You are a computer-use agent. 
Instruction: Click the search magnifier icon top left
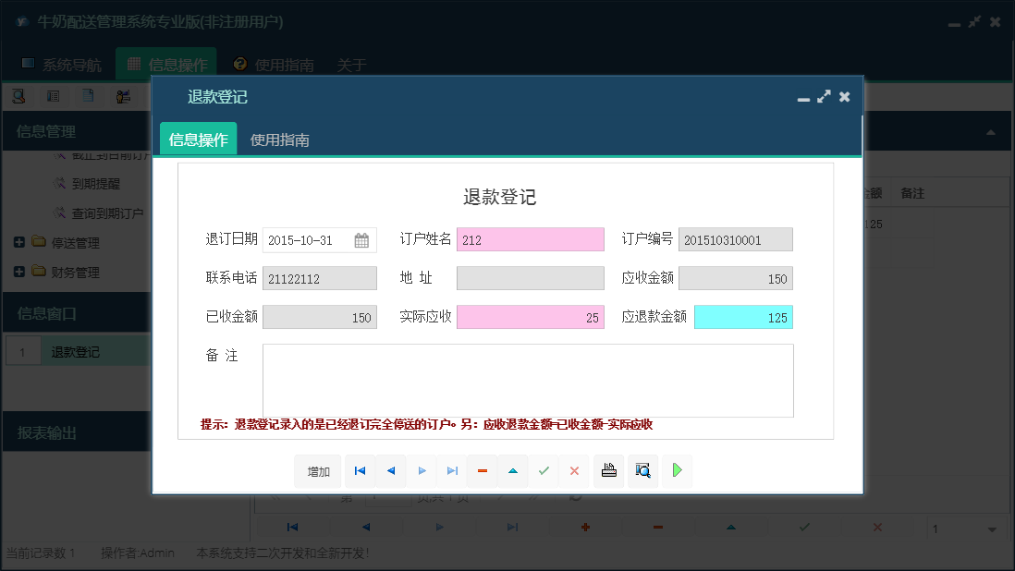tap(18, 95)
